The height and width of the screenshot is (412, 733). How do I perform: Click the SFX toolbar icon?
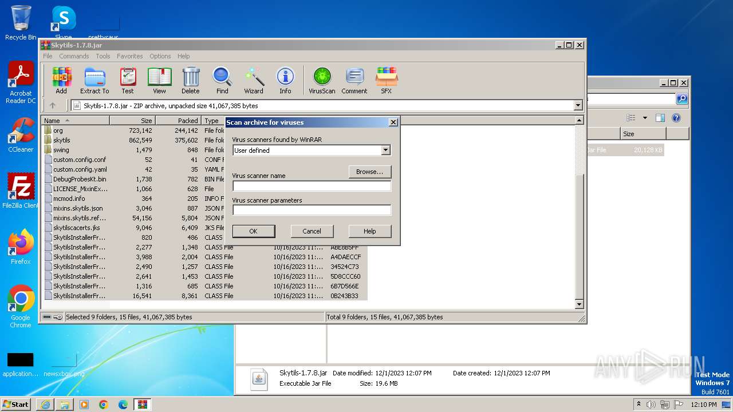tap(387, 80)
